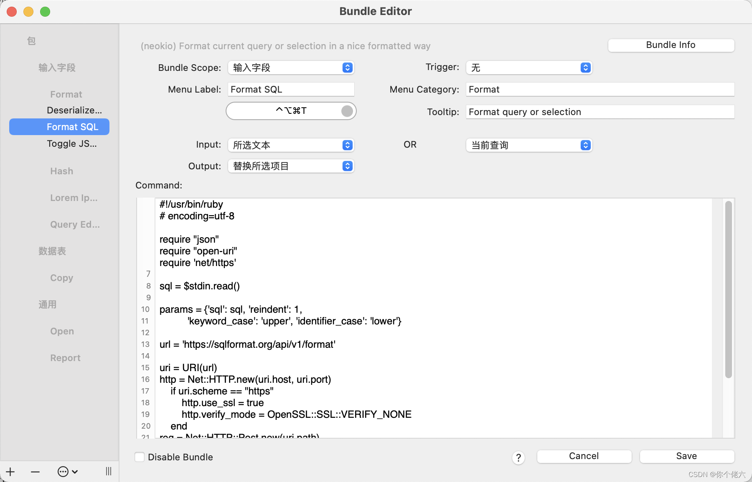The image size is (752, 482).
Task: Edit the Menu Label text field
Action: [x=290, y=89]
